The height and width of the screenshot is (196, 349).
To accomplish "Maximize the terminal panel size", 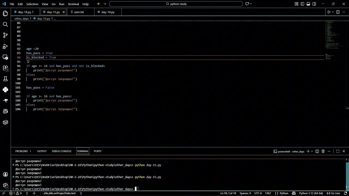I will pyautogui.click(x=338, y=151).
